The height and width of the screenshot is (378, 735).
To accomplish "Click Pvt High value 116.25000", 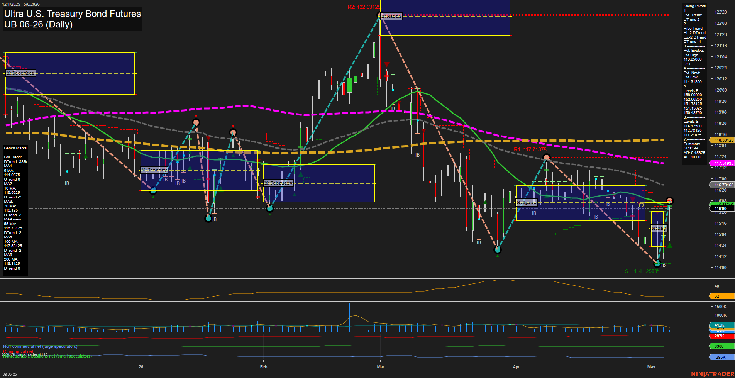I will (x=693, y=59).
